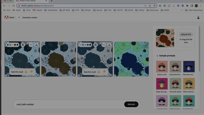204x115 pixels.
Task: Open more options on first recolor result
Action: (31, 45)
